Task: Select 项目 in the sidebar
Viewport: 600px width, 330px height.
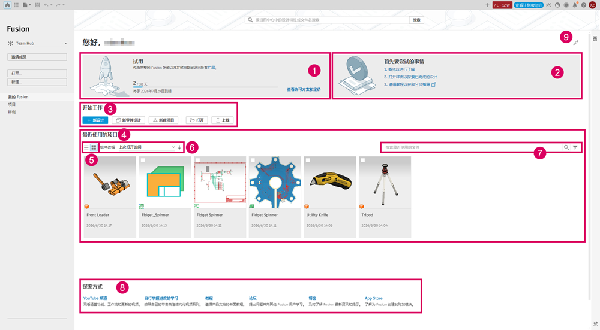Action: tap(12, 104)
